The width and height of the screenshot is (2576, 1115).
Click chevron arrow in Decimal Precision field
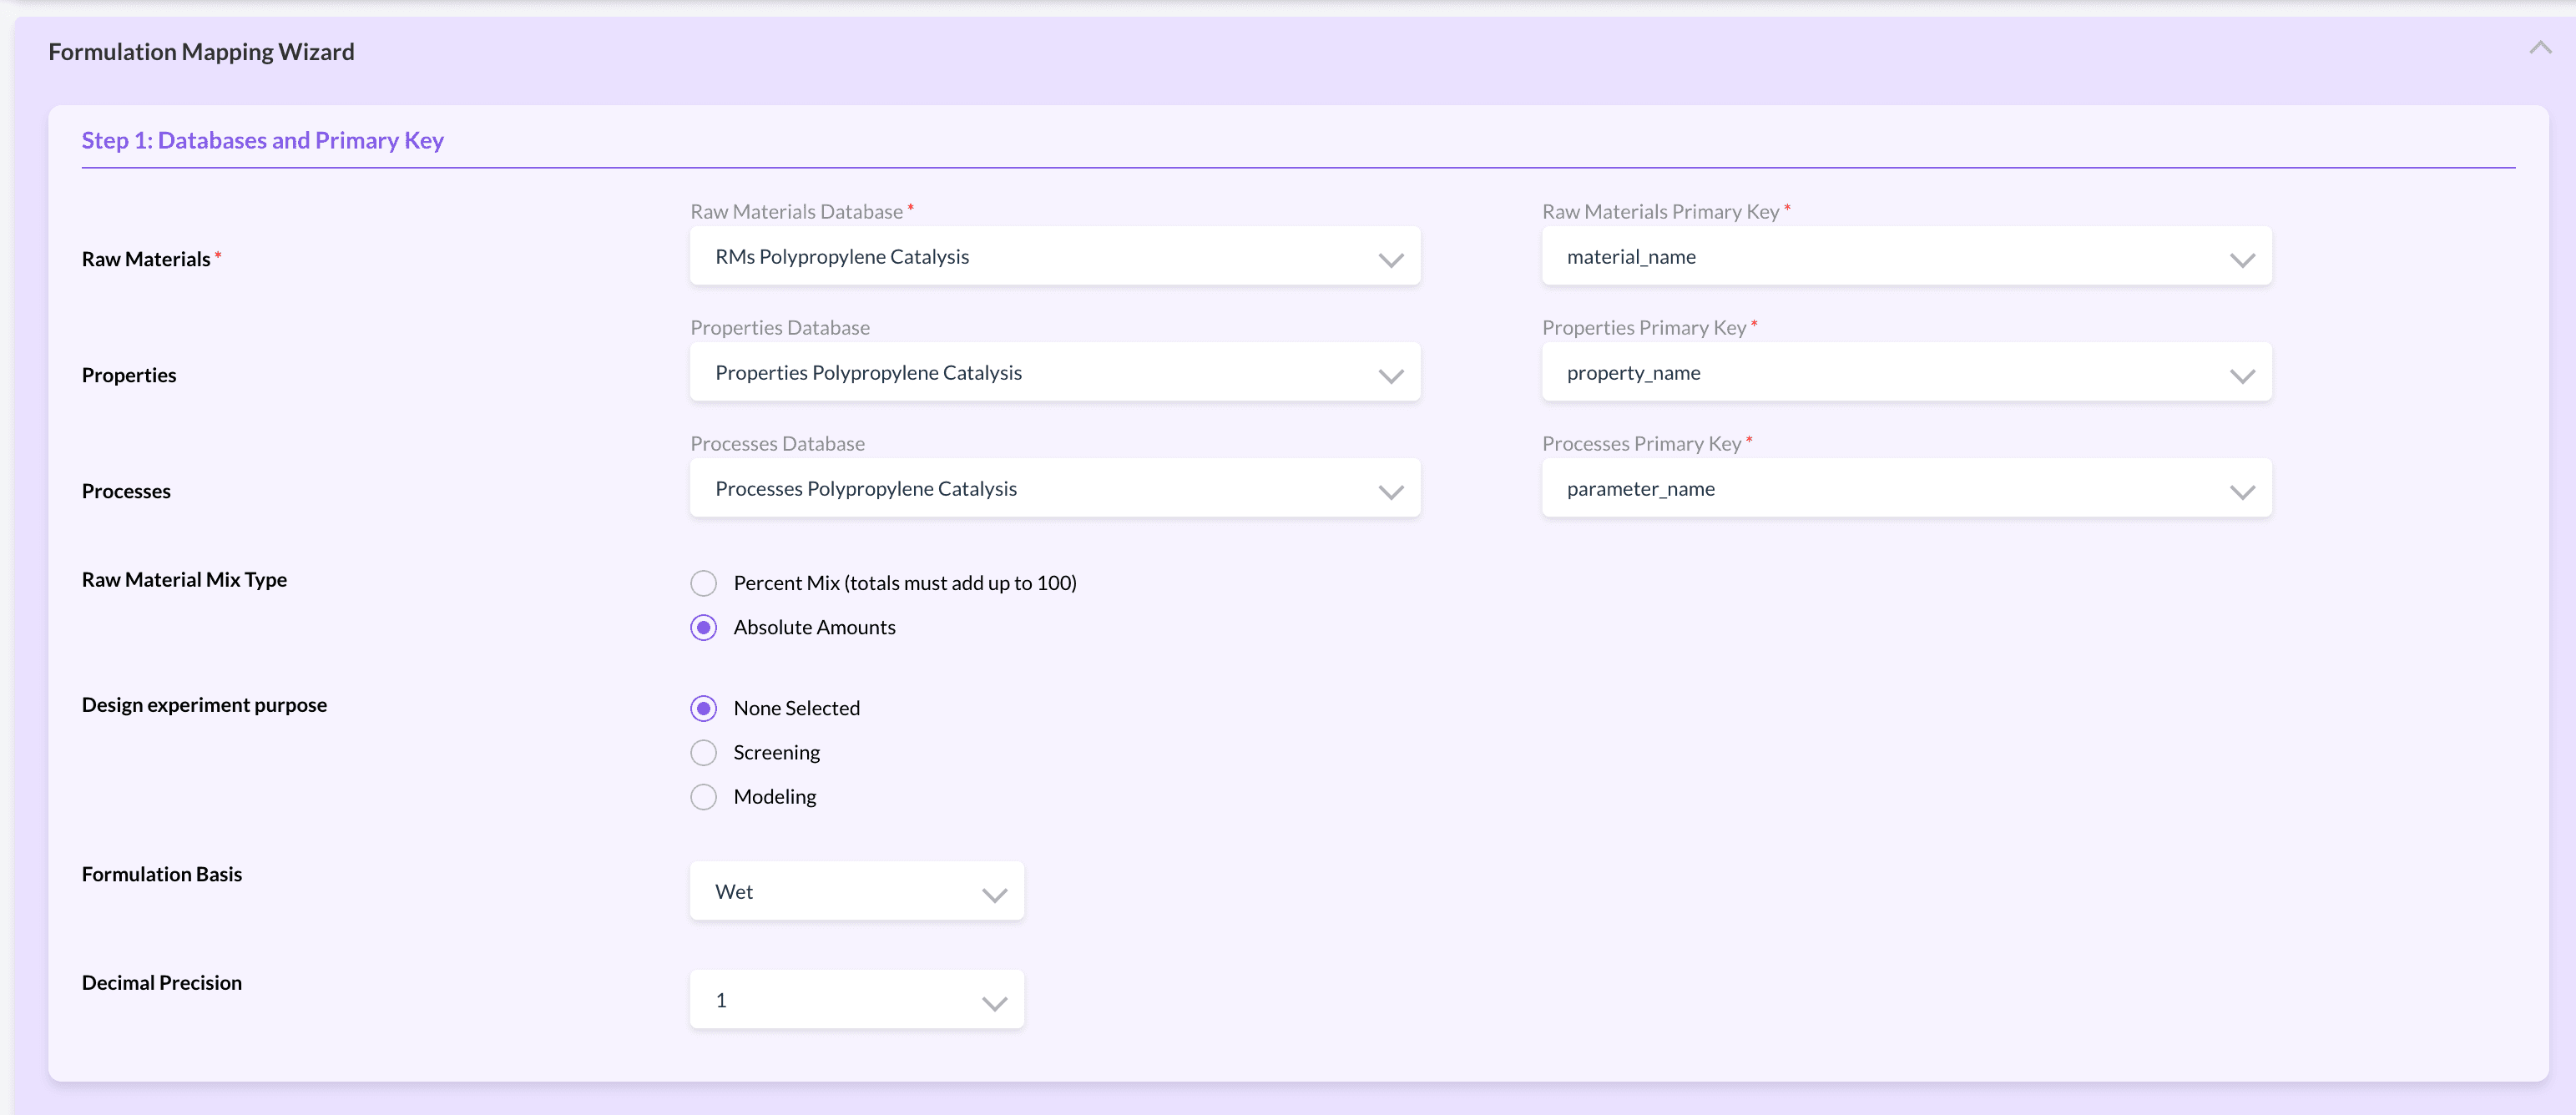coord(994,1003)
